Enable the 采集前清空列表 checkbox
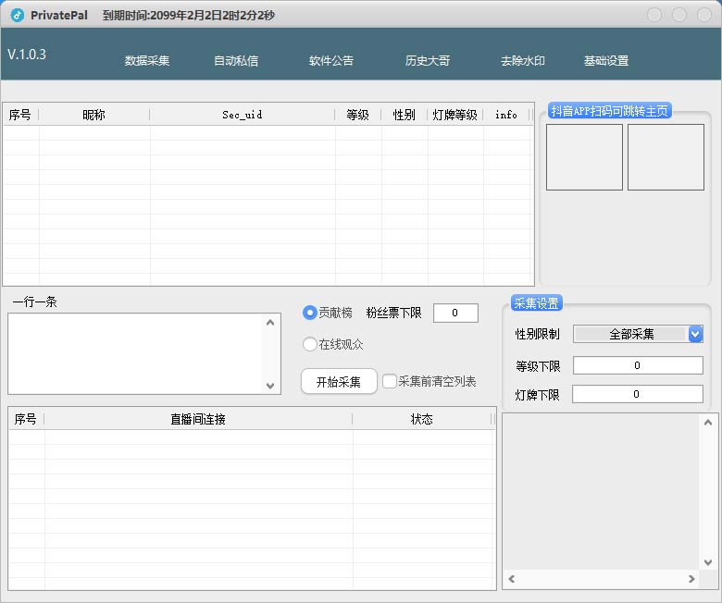This screenshot has height=603, width=722. click(390, 381)
